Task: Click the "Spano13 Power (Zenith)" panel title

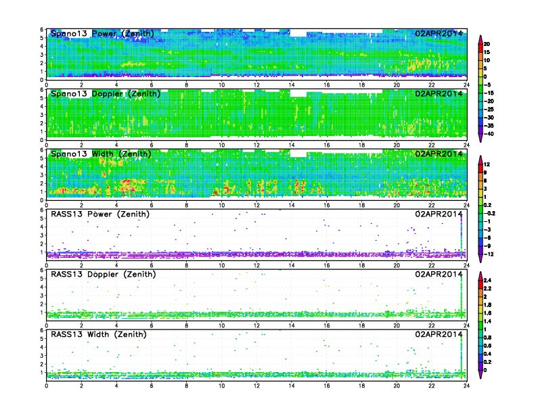Action: point(102,33)
